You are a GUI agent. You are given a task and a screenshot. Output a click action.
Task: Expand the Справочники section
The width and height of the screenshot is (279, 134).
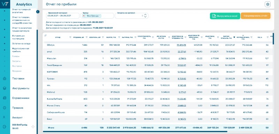[x=21, y=98]
